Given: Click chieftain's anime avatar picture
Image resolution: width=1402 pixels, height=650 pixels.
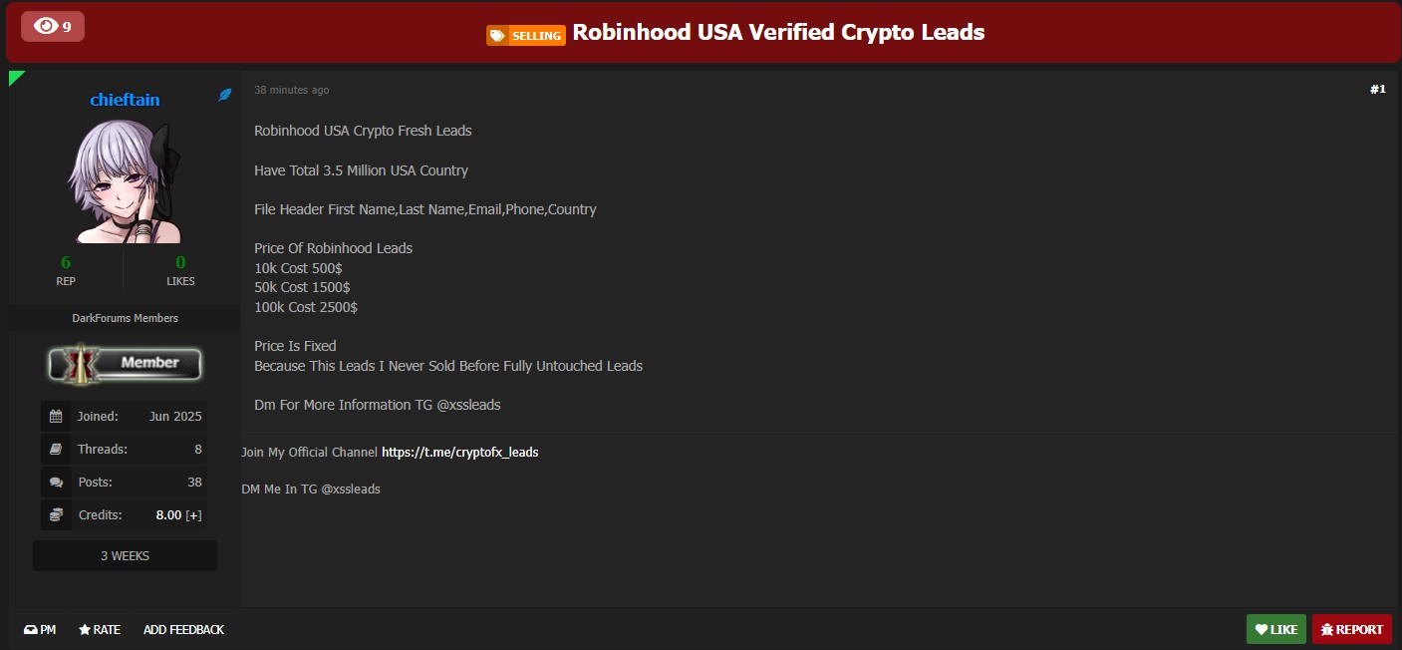Looking at the screenshot, I should [x=124, y=179].
